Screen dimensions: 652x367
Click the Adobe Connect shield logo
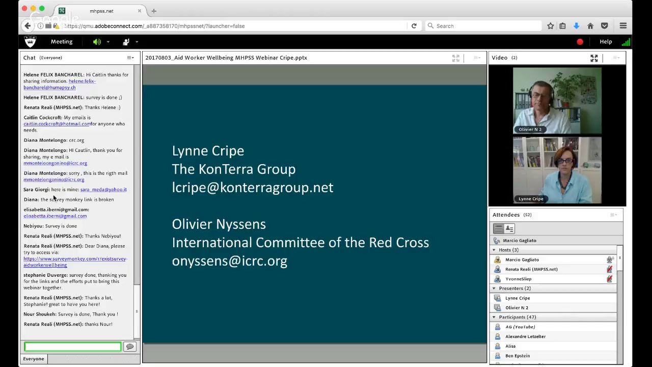[31, 42]
